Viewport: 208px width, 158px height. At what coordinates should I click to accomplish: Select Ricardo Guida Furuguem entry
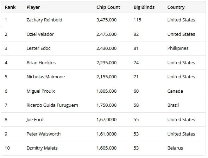tap(52, 105)
